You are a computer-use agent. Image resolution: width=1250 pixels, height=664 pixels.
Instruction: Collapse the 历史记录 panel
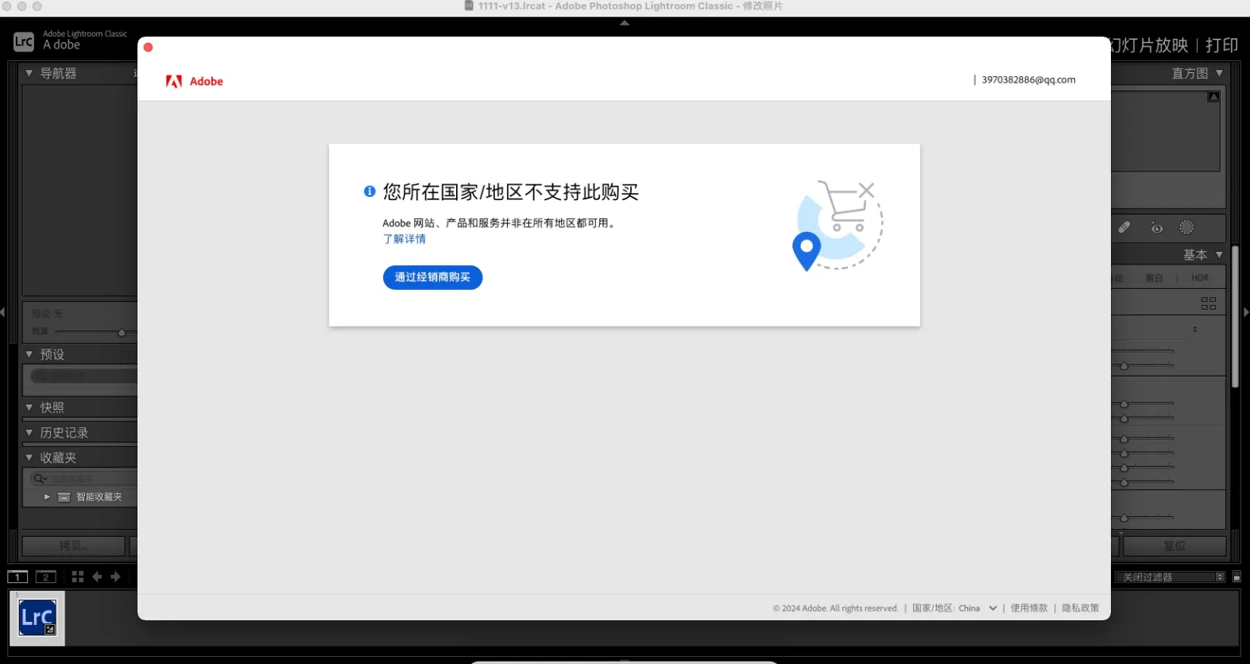point(29,433)
